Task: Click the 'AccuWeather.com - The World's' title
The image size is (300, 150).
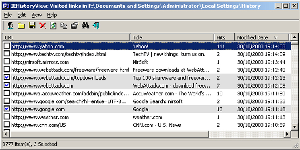Action: (x=172, y=94)
